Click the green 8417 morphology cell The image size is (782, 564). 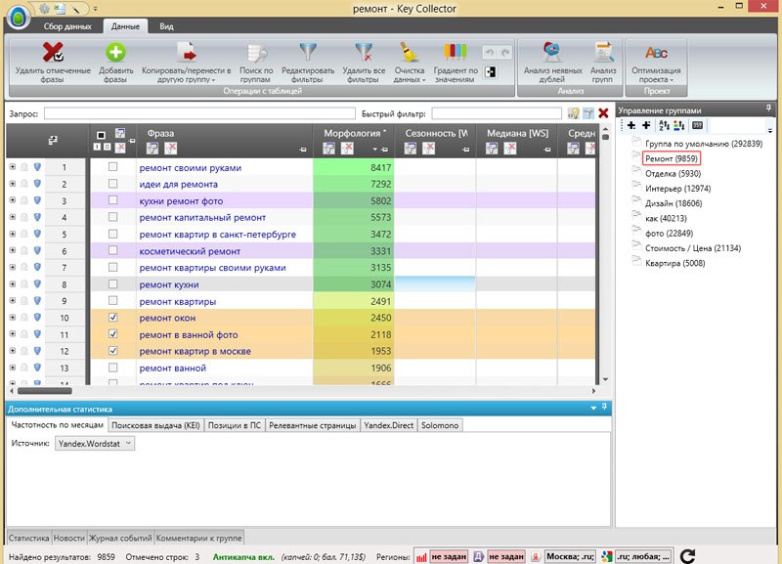pyautogui.click(x=353, y=167)
